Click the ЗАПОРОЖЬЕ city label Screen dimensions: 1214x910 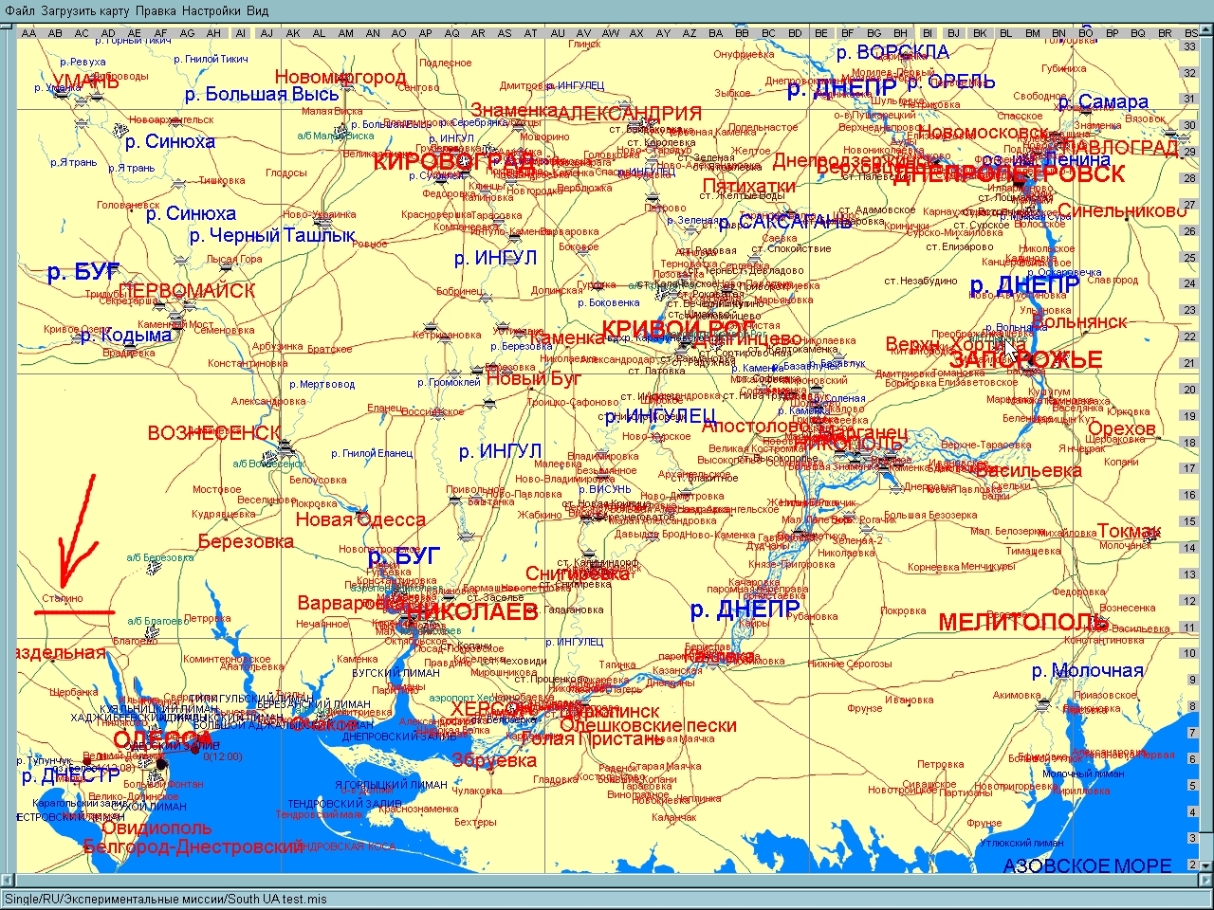click(1025, 360)
